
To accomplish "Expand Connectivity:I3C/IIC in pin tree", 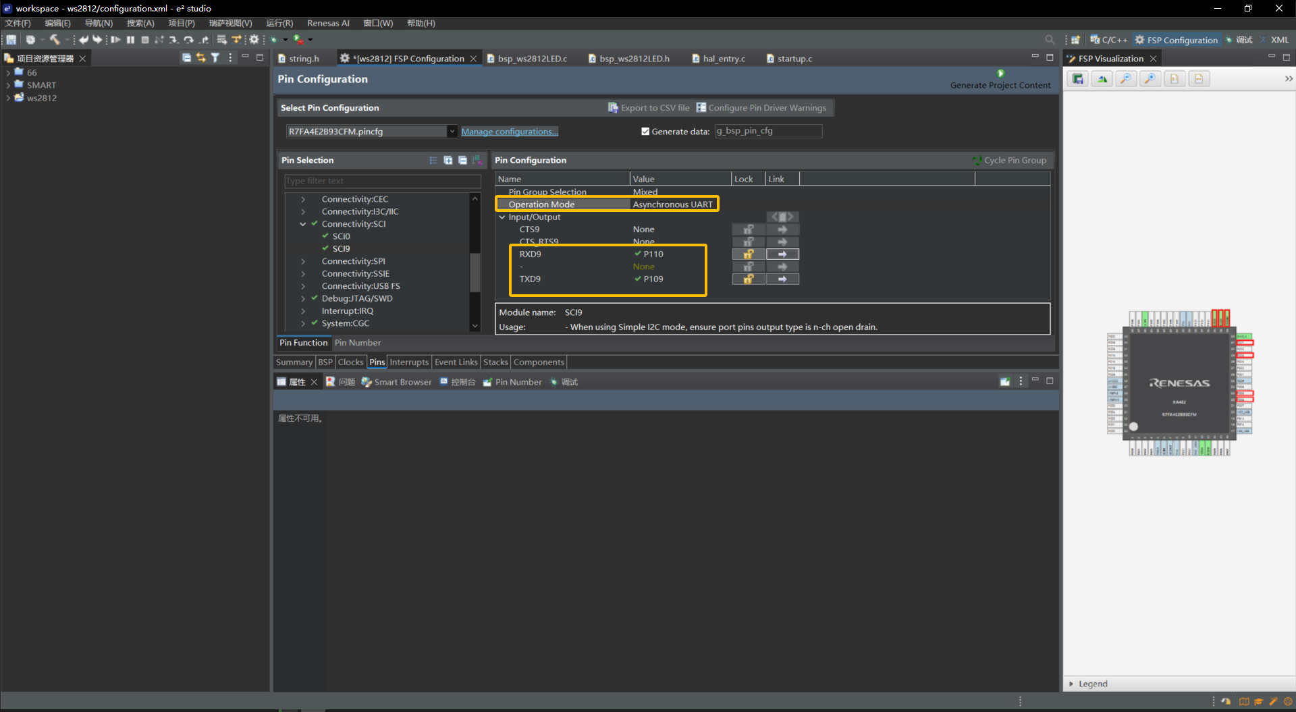I will [303, 211].
